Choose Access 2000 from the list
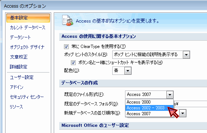 coord(149,102)
